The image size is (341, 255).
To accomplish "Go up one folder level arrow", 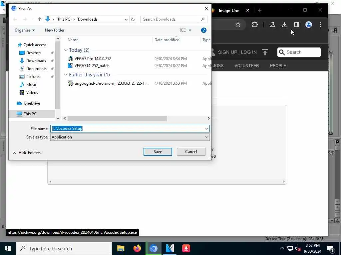I will 40,19.
